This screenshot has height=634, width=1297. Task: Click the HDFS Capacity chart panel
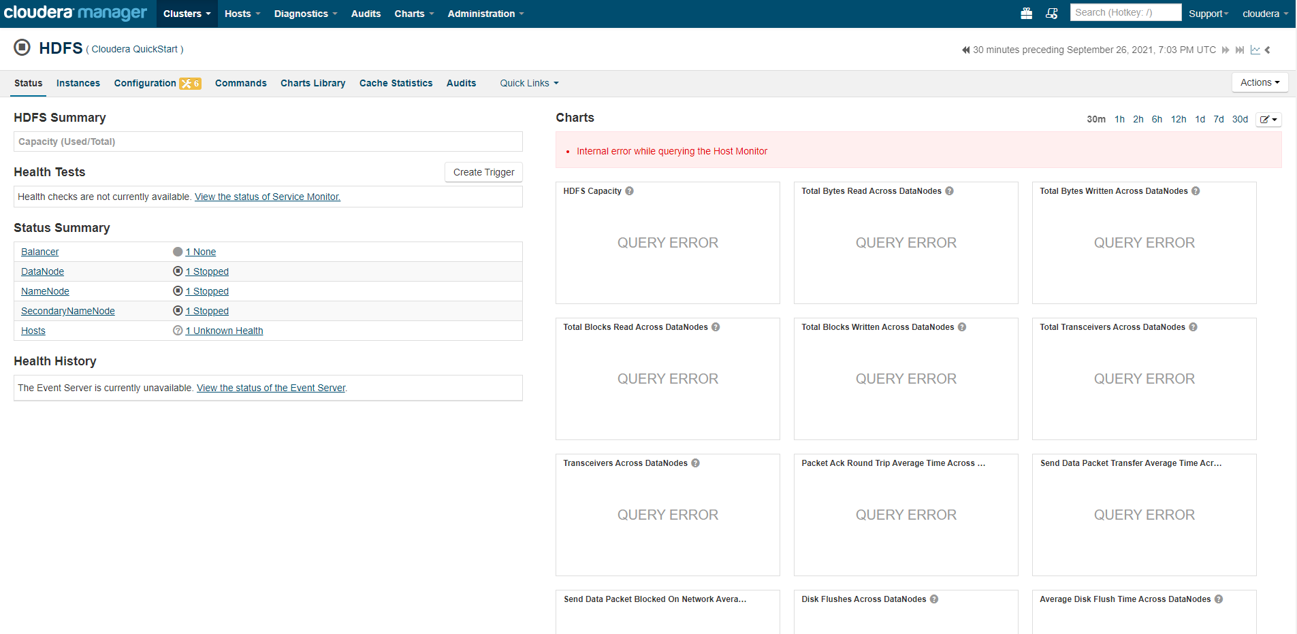pyautogui.click(x=668, y=243)
